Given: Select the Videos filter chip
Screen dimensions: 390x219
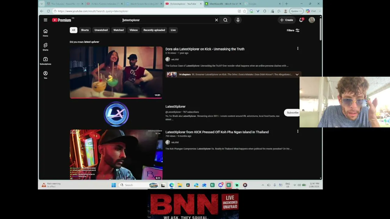Looking at the screenshot, I should click(x=133, y=30).
